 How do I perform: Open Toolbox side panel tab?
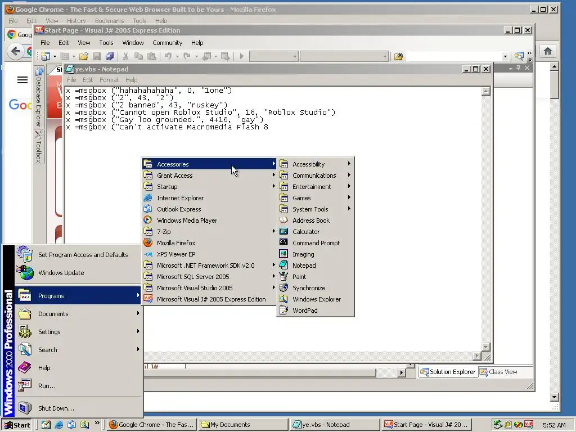[39, 147]
